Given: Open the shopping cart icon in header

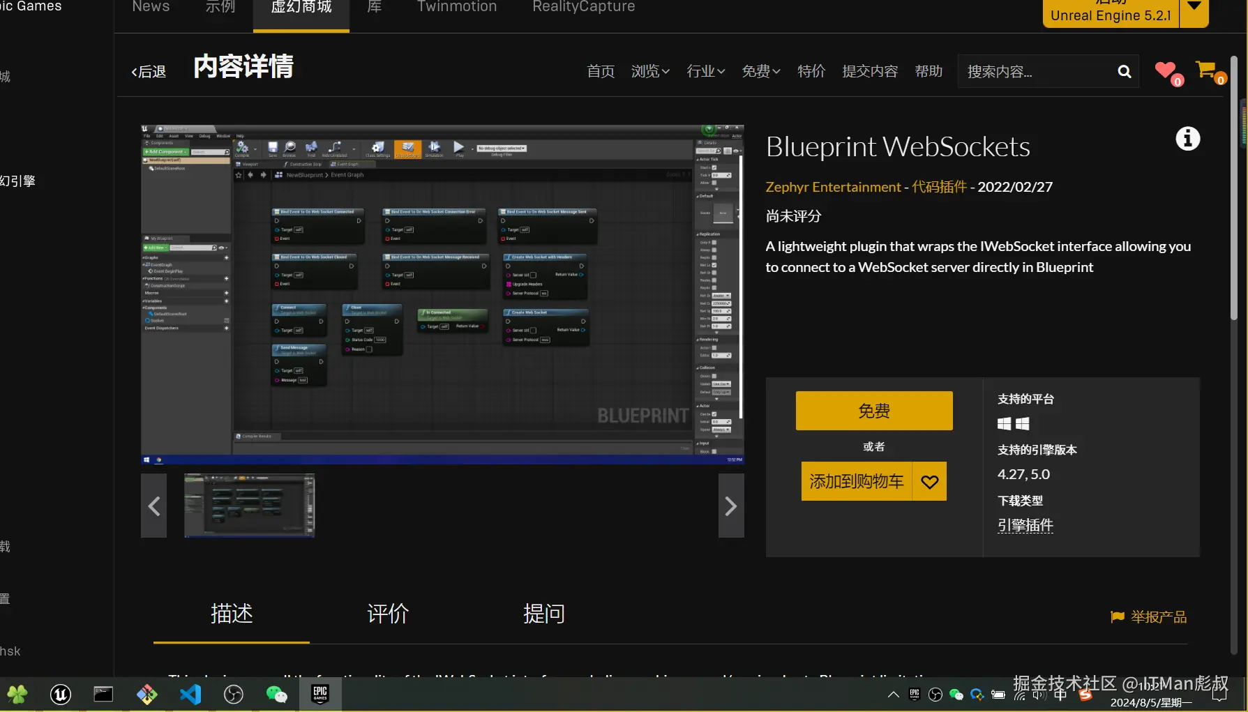Looking at the screenshot, I should 1206,70.
